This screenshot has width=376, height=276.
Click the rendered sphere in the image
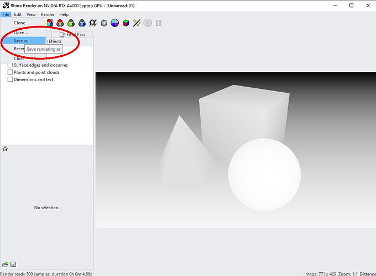click(x=264, y=174)
